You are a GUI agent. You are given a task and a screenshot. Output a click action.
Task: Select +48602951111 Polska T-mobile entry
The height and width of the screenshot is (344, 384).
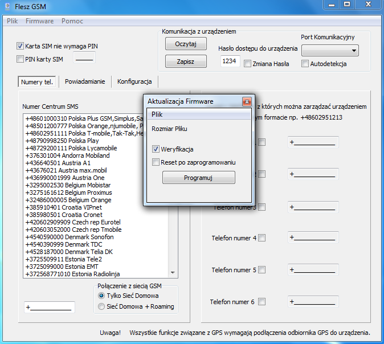(x=84, y=133)
